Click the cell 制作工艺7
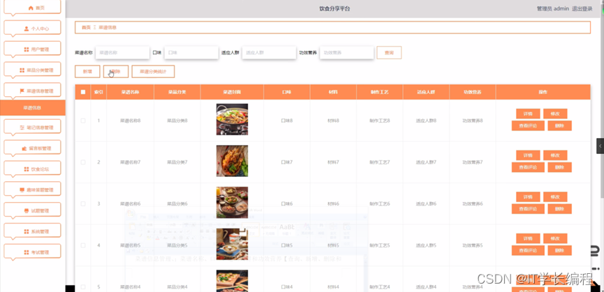The image size is (604, 292). (379, 162)
